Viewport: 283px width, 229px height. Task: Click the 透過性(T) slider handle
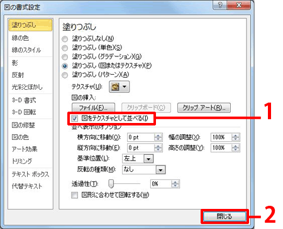point(111,184)
